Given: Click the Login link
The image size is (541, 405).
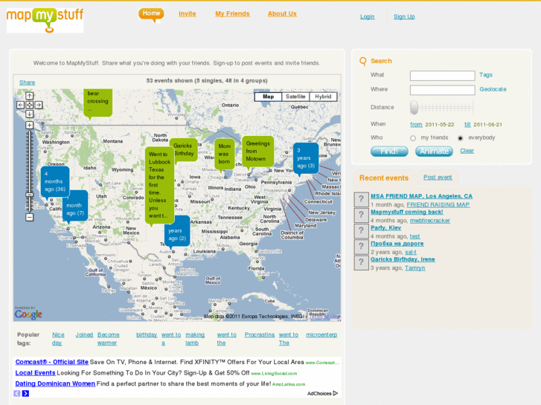Looking at the screenshot, I should pos(367,16).
